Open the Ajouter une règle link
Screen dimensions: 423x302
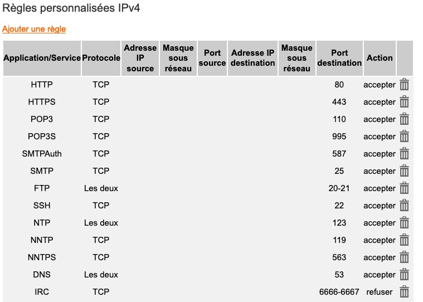(34, 29)
